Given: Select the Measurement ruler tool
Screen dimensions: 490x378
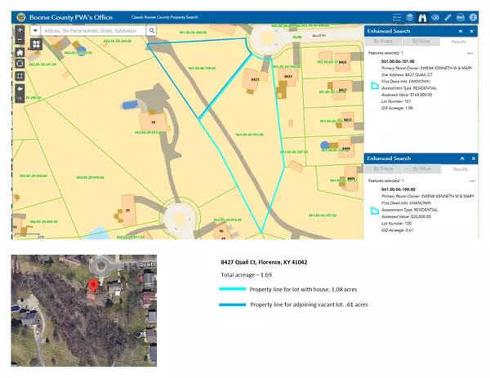Looking at the screenshot, I should (x=448, y=16).
